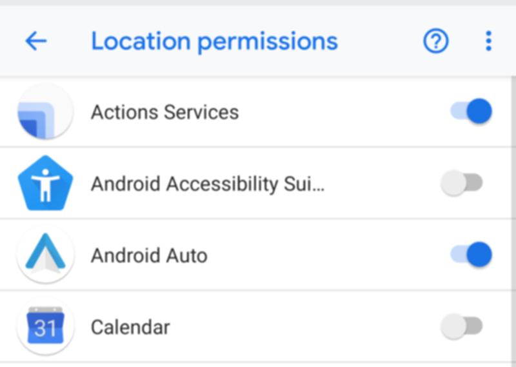Open the three-dot overflow menu
Image resolution: width=516 pixels, height=367 pixels.
488,41
